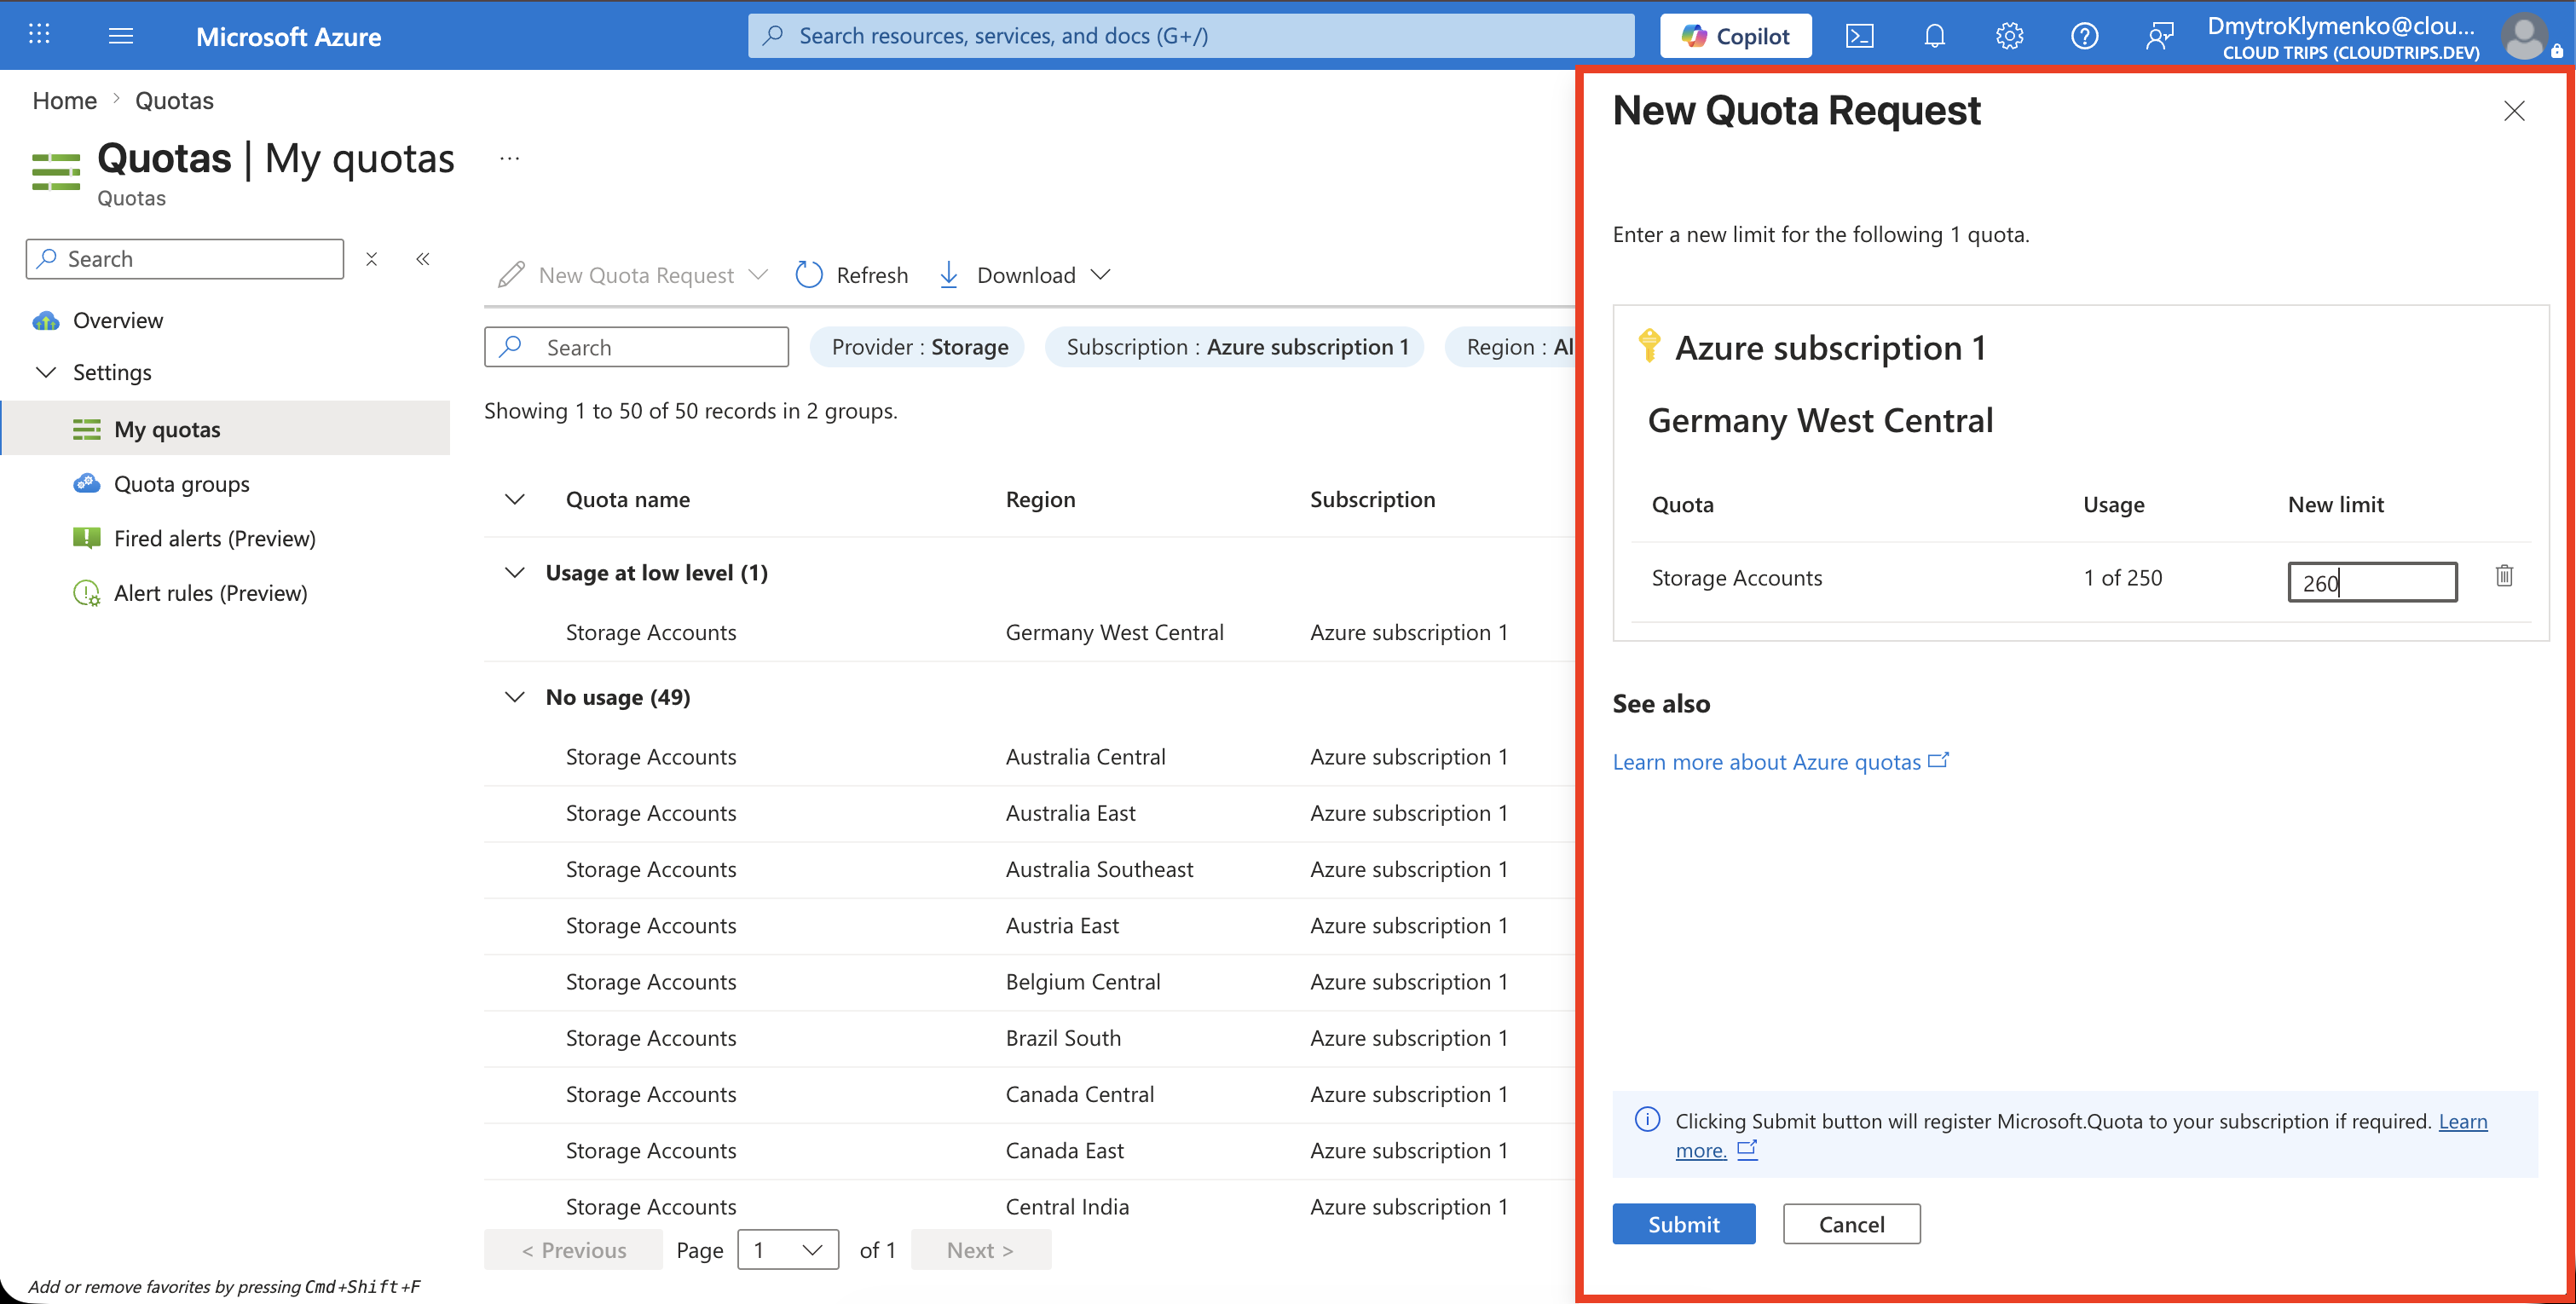The image size is (2576, 1304).
Task: Open the more options ellipsis by title
Action: click(509, 158)
